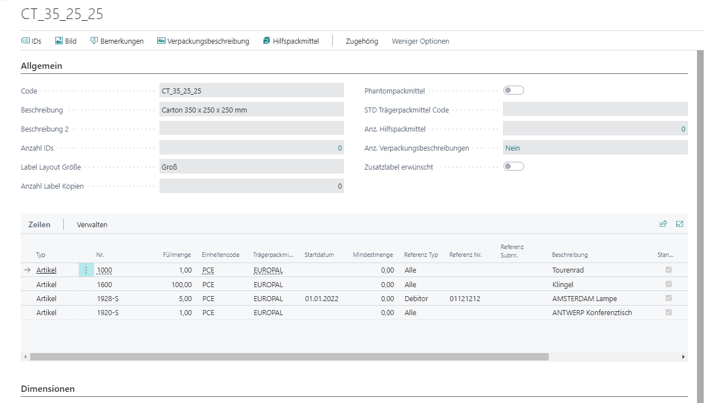
Task: Collapse the Zeilen section heading
Action: tap(39, 224)
